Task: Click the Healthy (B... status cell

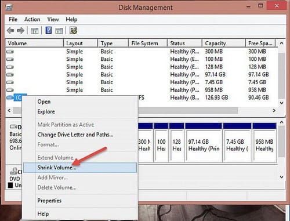Action: click(184, 97)
